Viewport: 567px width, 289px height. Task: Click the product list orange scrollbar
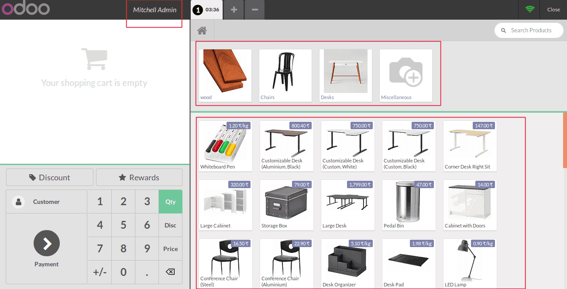(565, 140)
